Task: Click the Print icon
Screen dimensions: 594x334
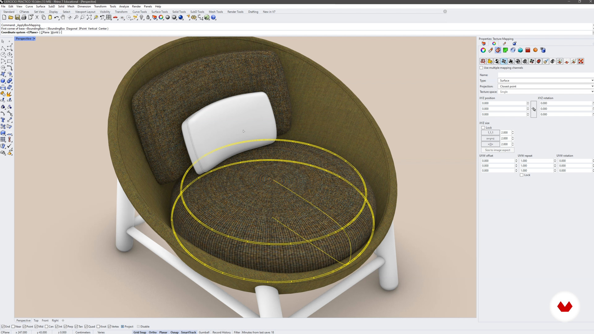Action: pos(24,18)
